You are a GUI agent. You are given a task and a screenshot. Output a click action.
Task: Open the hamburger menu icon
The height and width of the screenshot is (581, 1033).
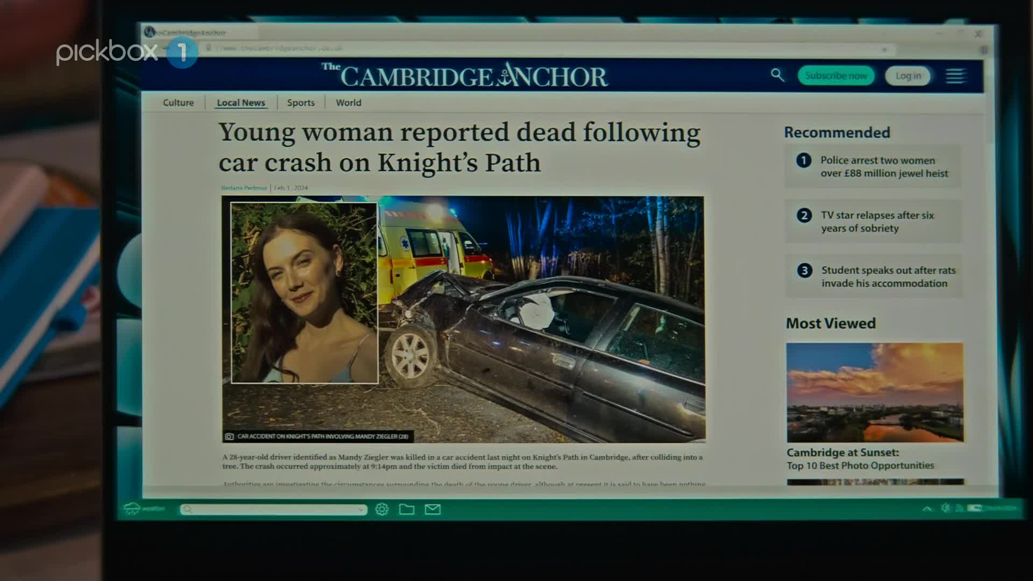(x=956, y=76)
